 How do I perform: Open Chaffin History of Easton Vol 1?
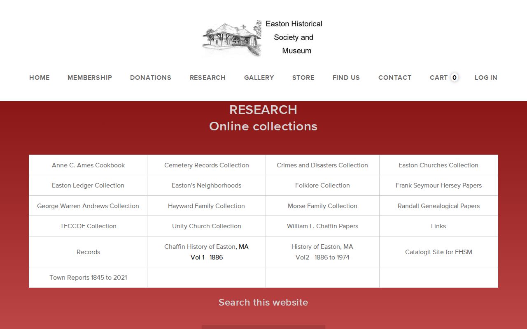click(207, 252)
